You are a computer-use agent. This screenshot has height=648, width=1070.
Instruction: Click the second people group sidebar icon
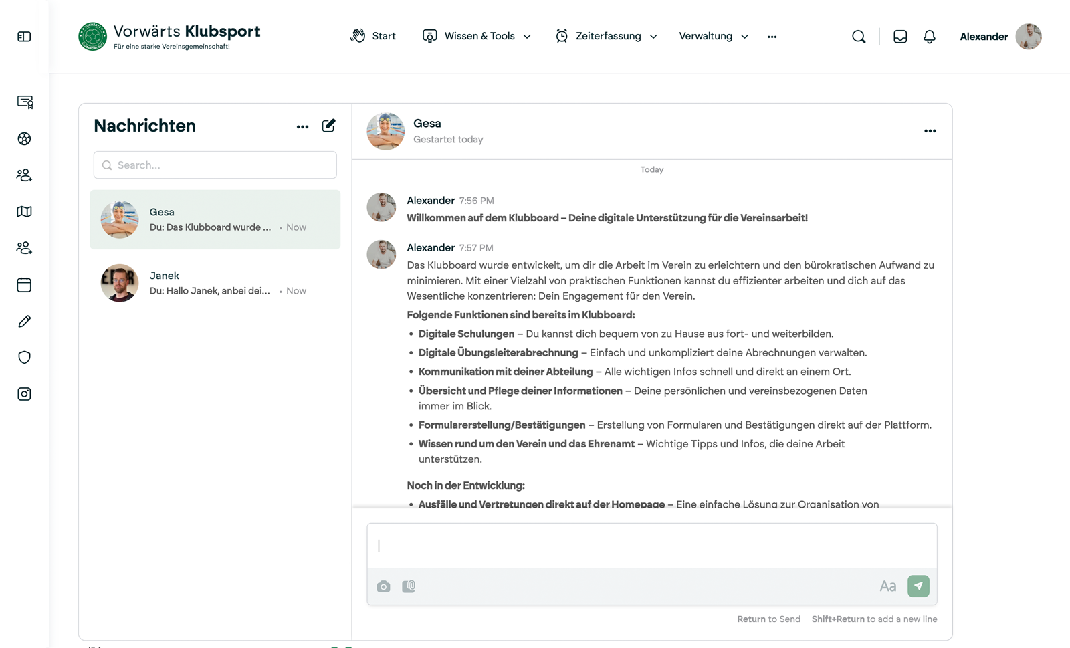24,248
